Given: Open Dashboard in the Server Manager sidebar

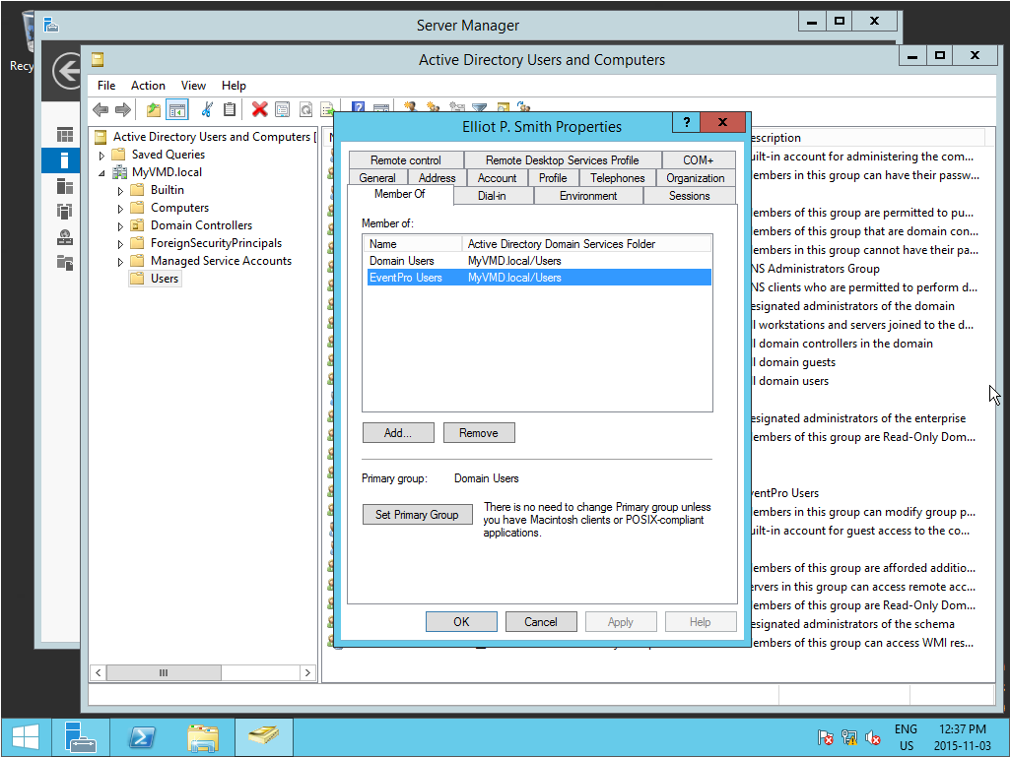Looking at the screenshot, I should point(64,135).
